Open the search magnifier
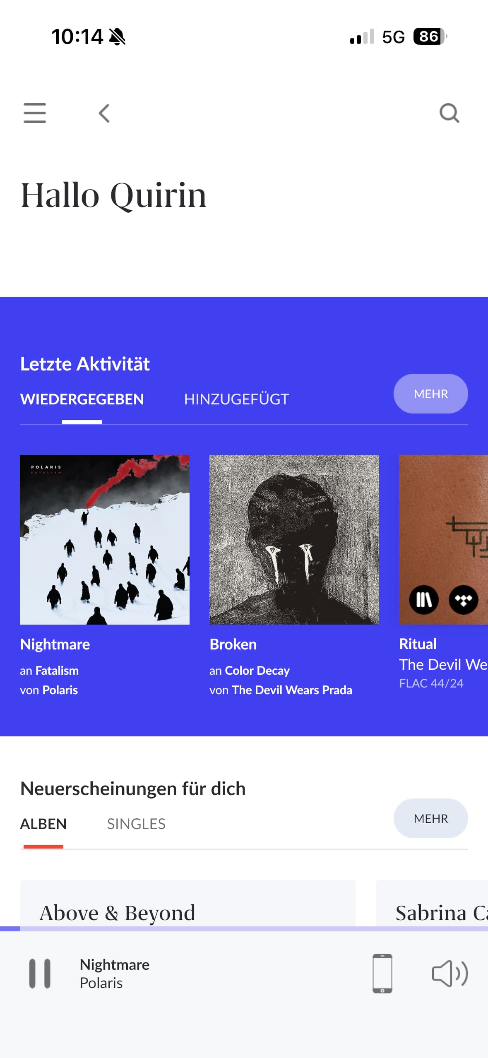The height and width of the screenshot is (1058, 488). pyautogui.click(x=450, y=113)
